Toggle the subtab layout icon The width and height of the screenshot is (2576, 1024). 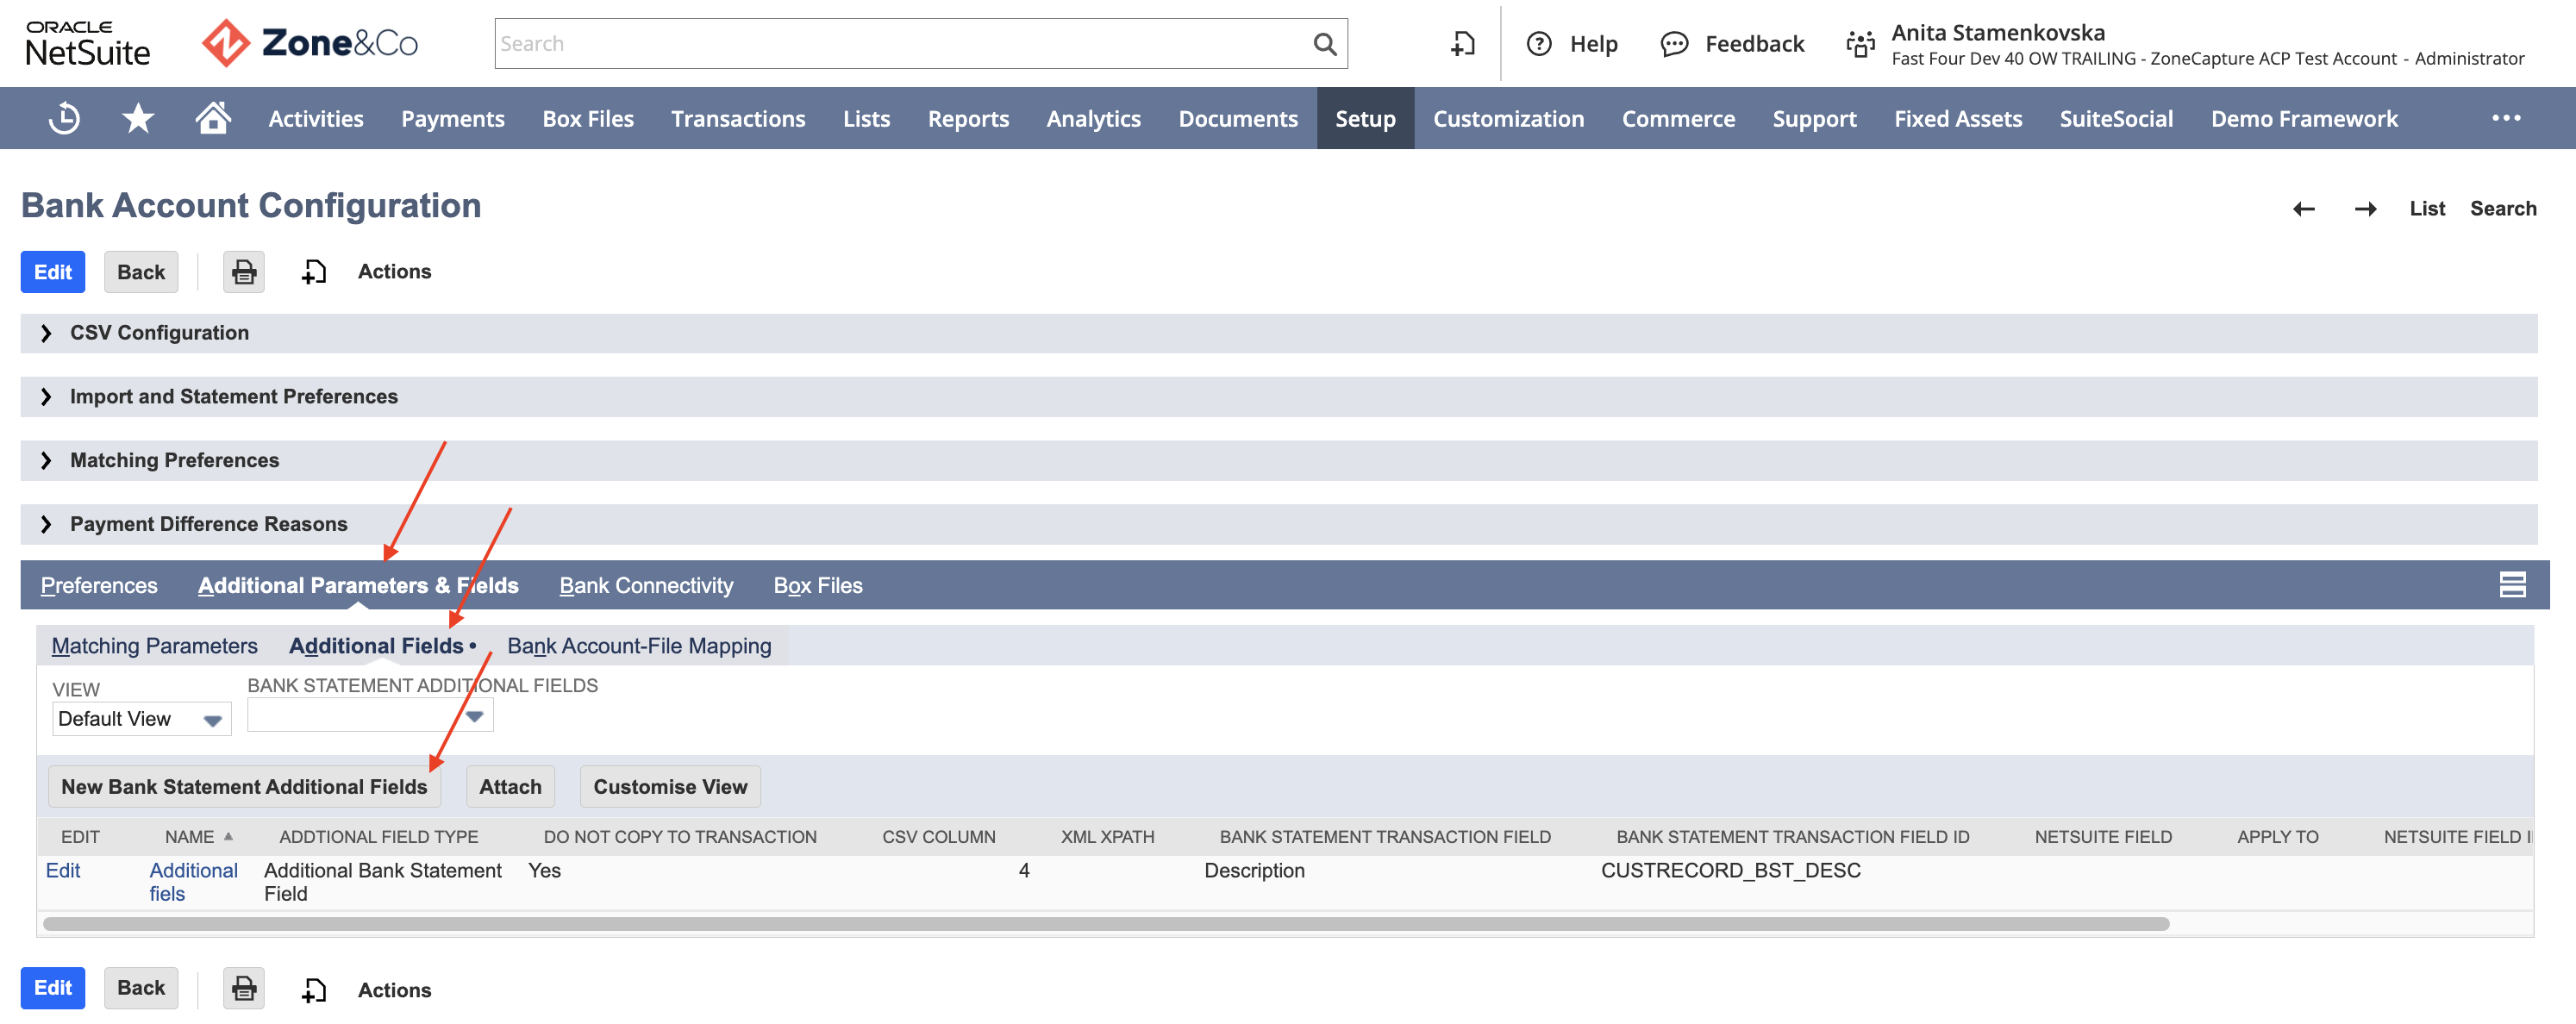(2512, 585)
